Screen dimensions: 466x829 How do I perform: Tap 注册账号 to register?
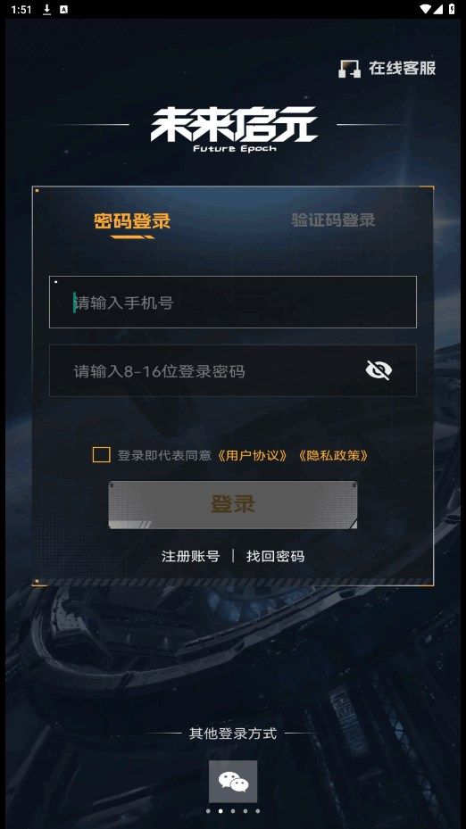[190, 556]
